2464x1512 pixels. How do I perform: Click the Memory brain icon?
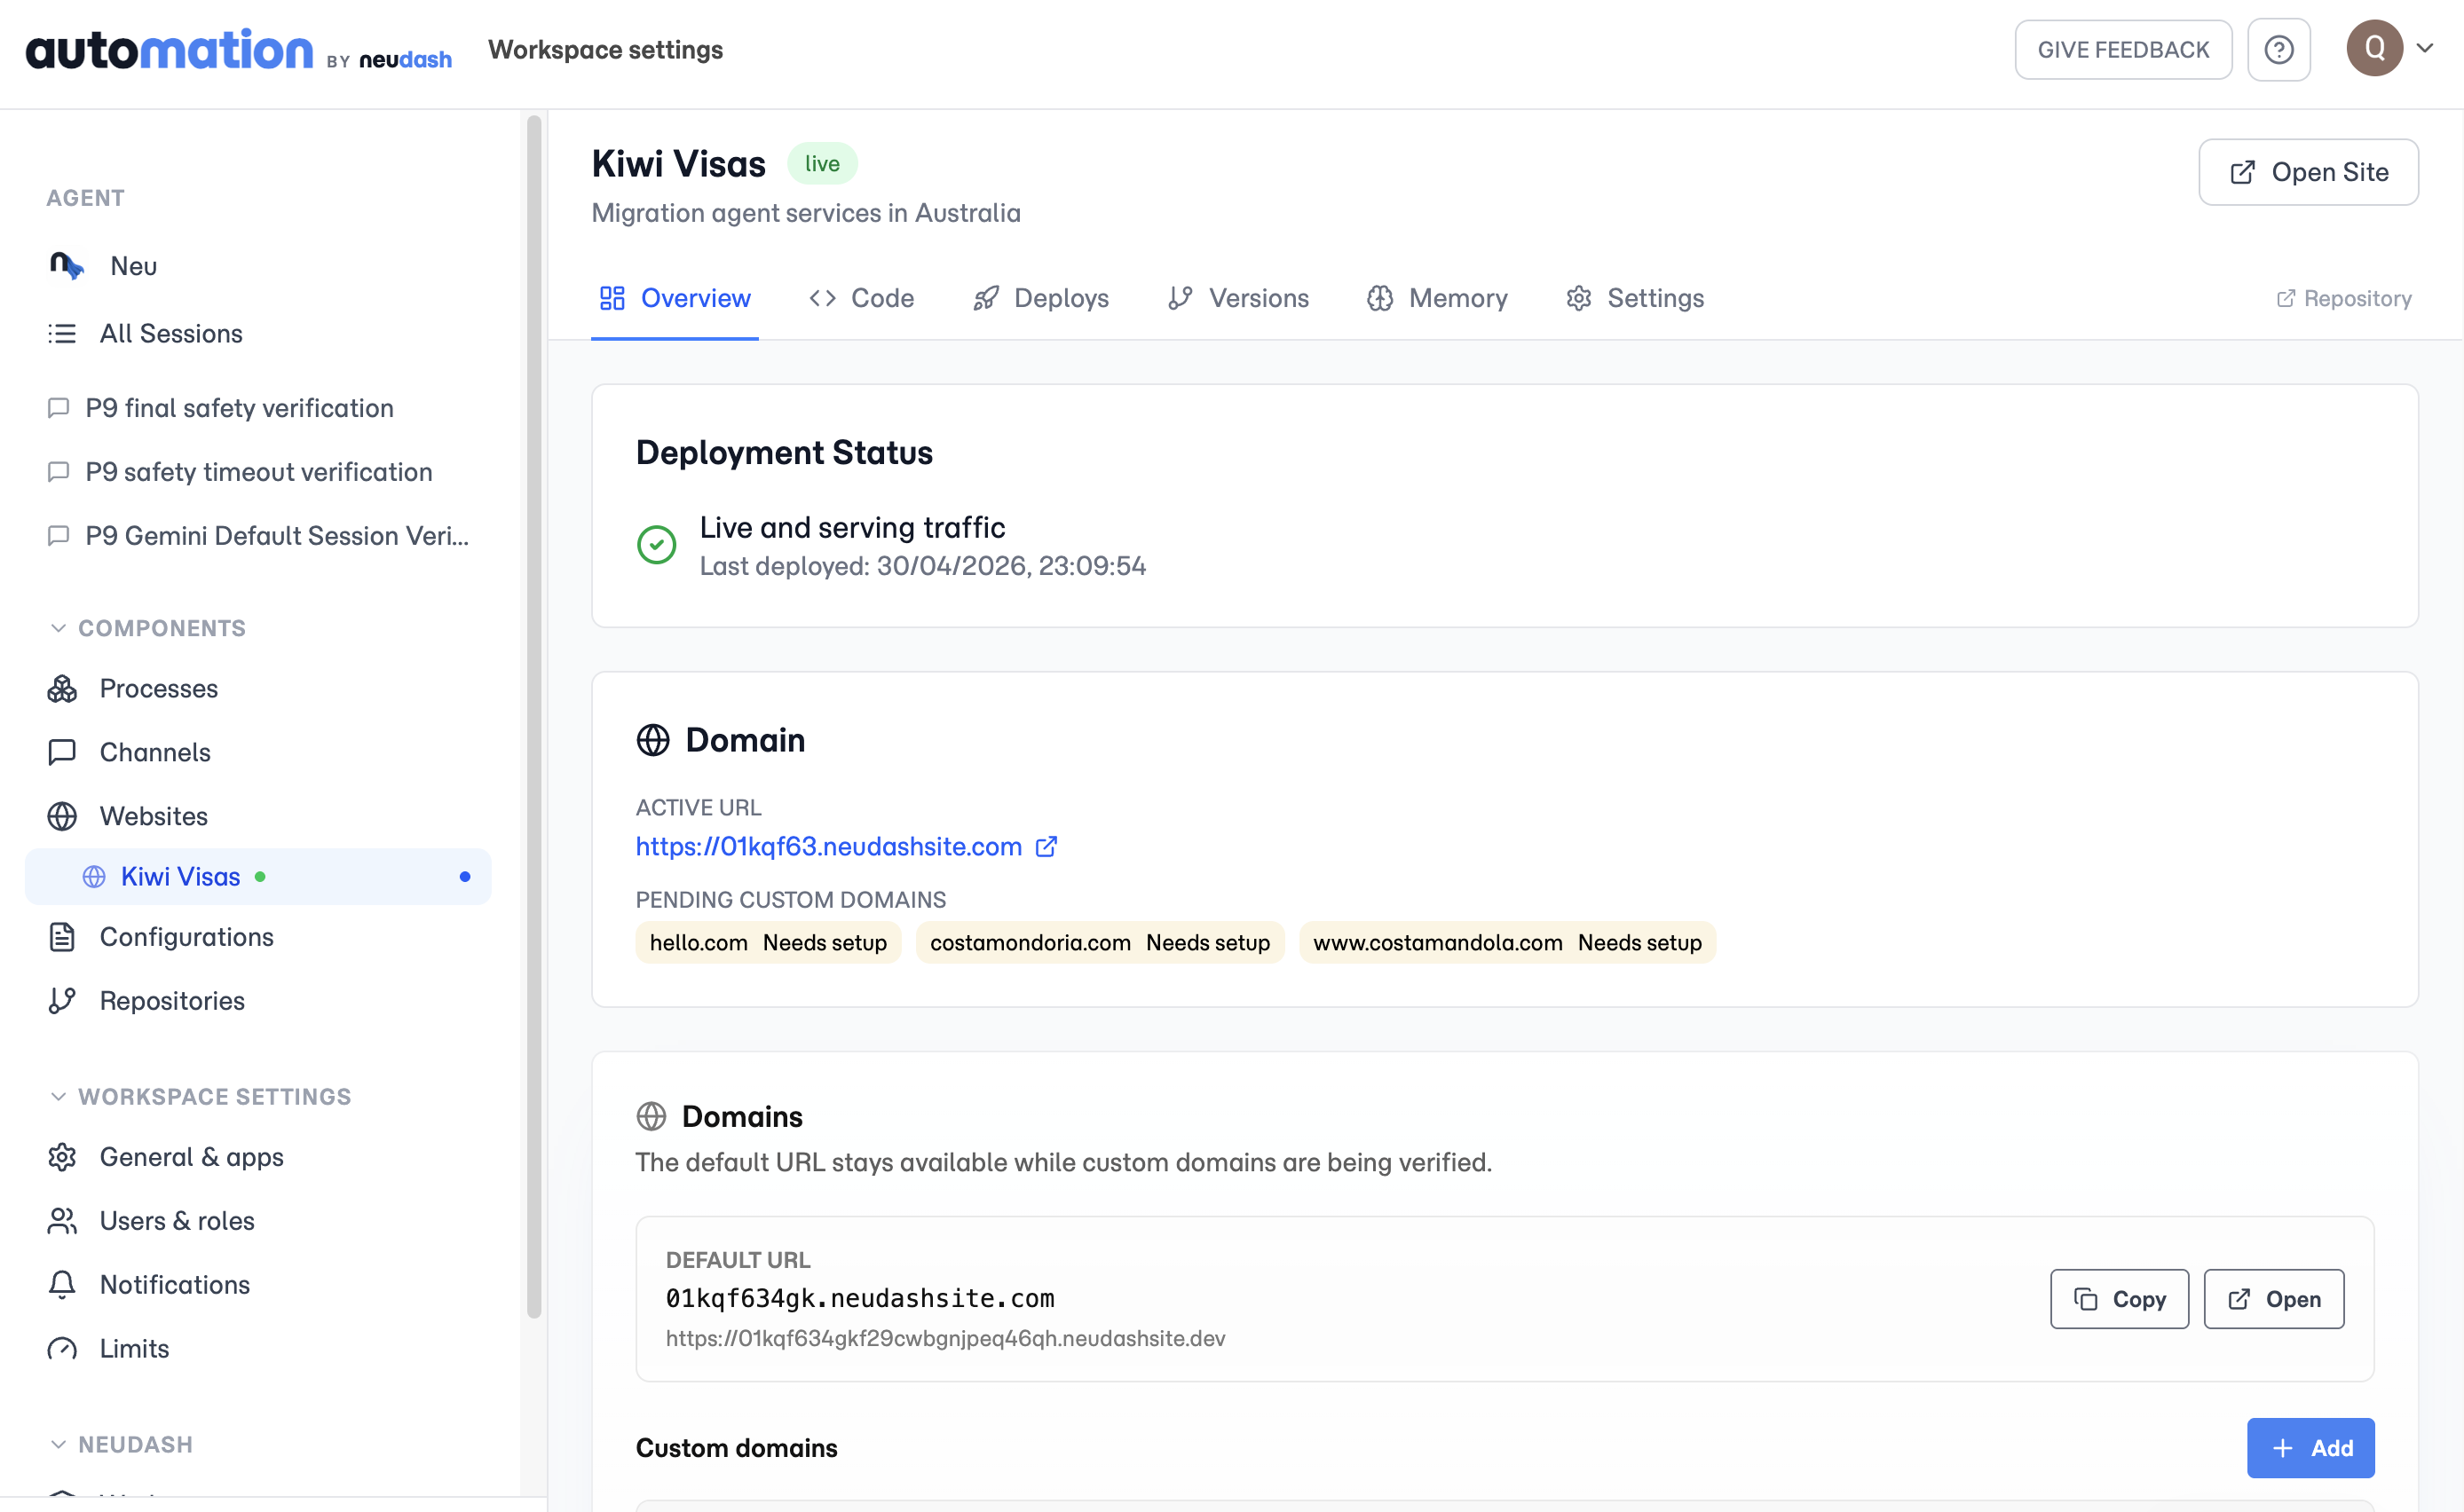tap(1380, 298)
